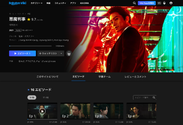Screen dimensions: 183x125
Task: Open the user account profile icon
Action: point(171,3)
